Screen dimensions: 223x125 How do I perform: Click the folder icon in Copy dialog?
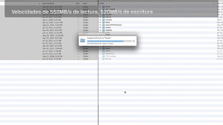point(83,40)
